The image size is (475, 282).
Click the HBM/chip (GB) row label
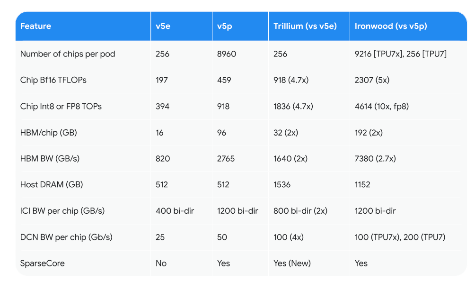pos(48,133)
